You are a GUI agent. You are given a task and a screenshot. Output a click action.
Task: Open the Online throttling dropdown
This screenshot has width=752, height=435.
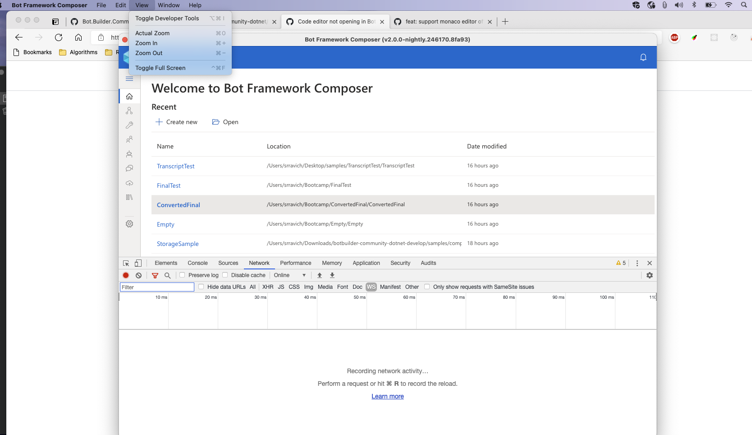click(290, 275)
